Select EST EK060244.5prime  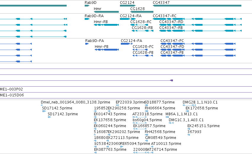click(110, 126)
